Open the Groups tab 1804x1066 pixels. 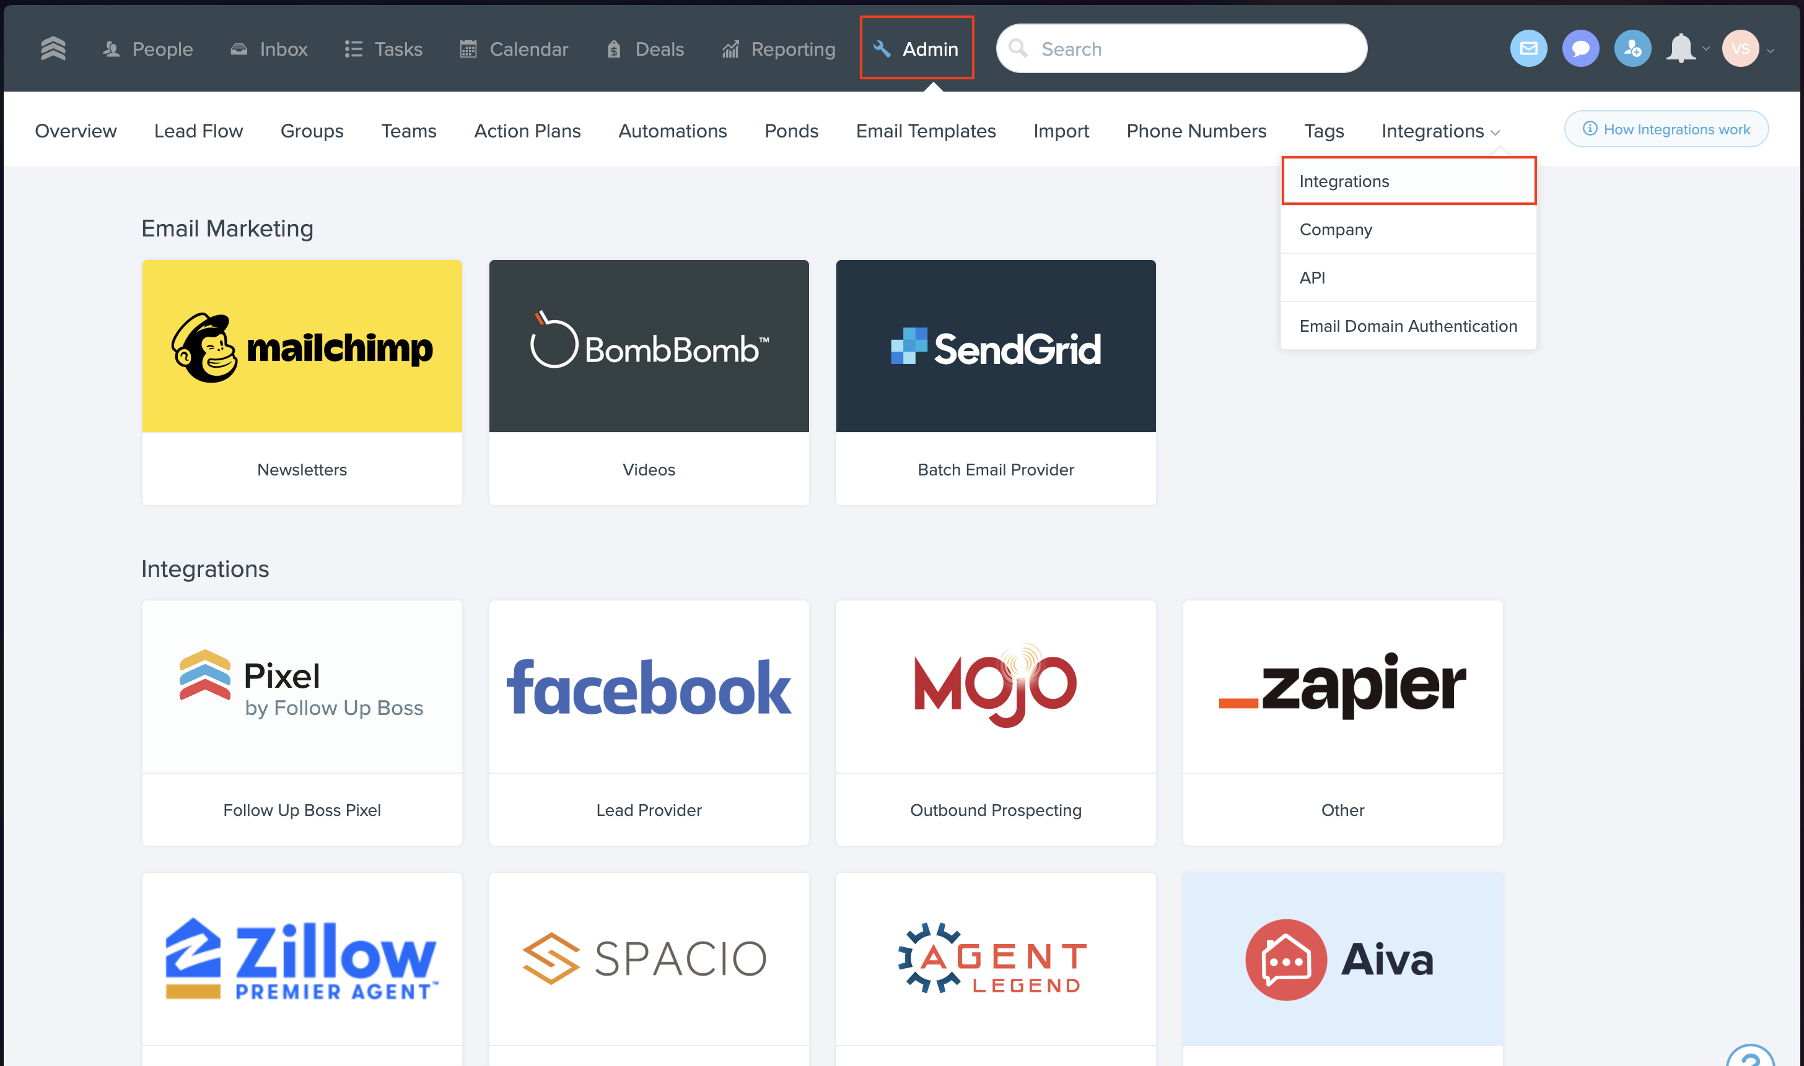pos(312,131)
